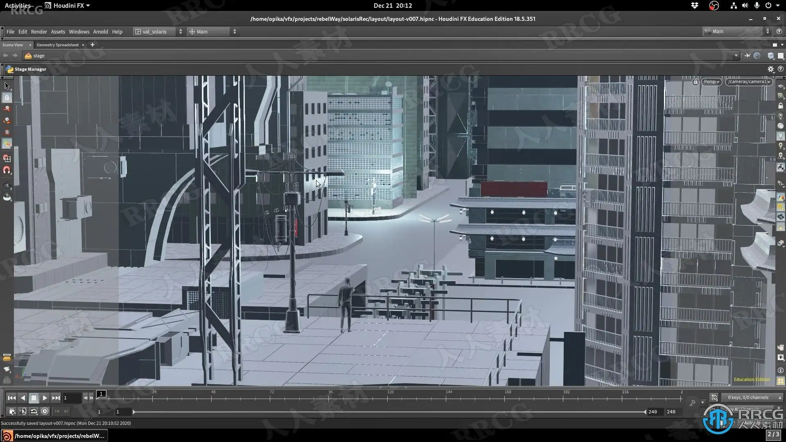Open the val_solaris desktop selector dropdown
The height and width of the screenshot is (442, 786).
pos(158,32)
